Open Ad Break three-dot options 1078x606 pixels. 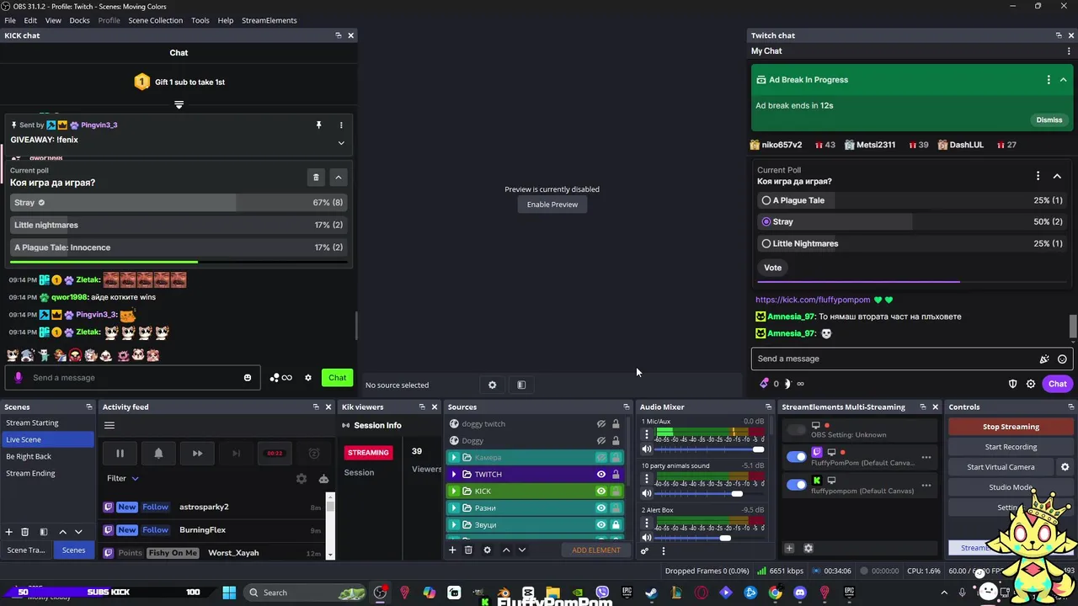point(1049,80)
